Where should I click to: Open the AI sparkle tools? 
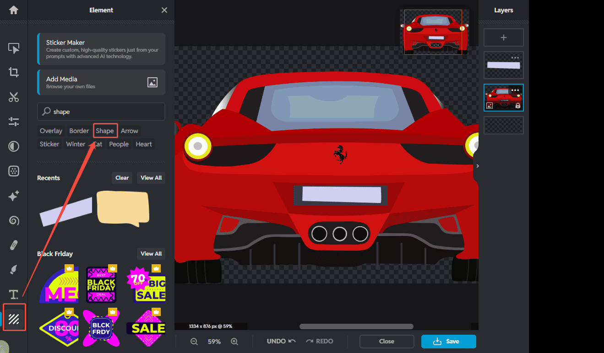[14, 196]
